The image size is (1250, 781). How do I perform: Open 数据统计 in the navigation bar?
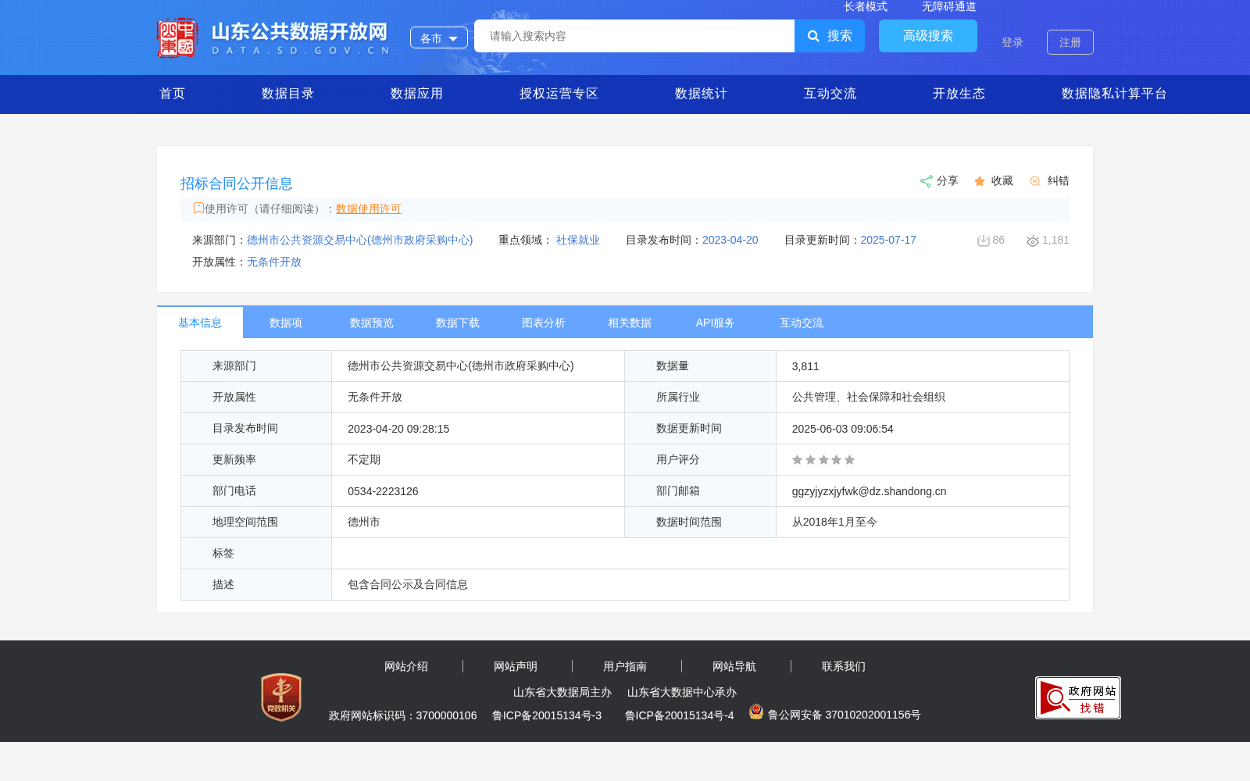(x=702, y=94)
